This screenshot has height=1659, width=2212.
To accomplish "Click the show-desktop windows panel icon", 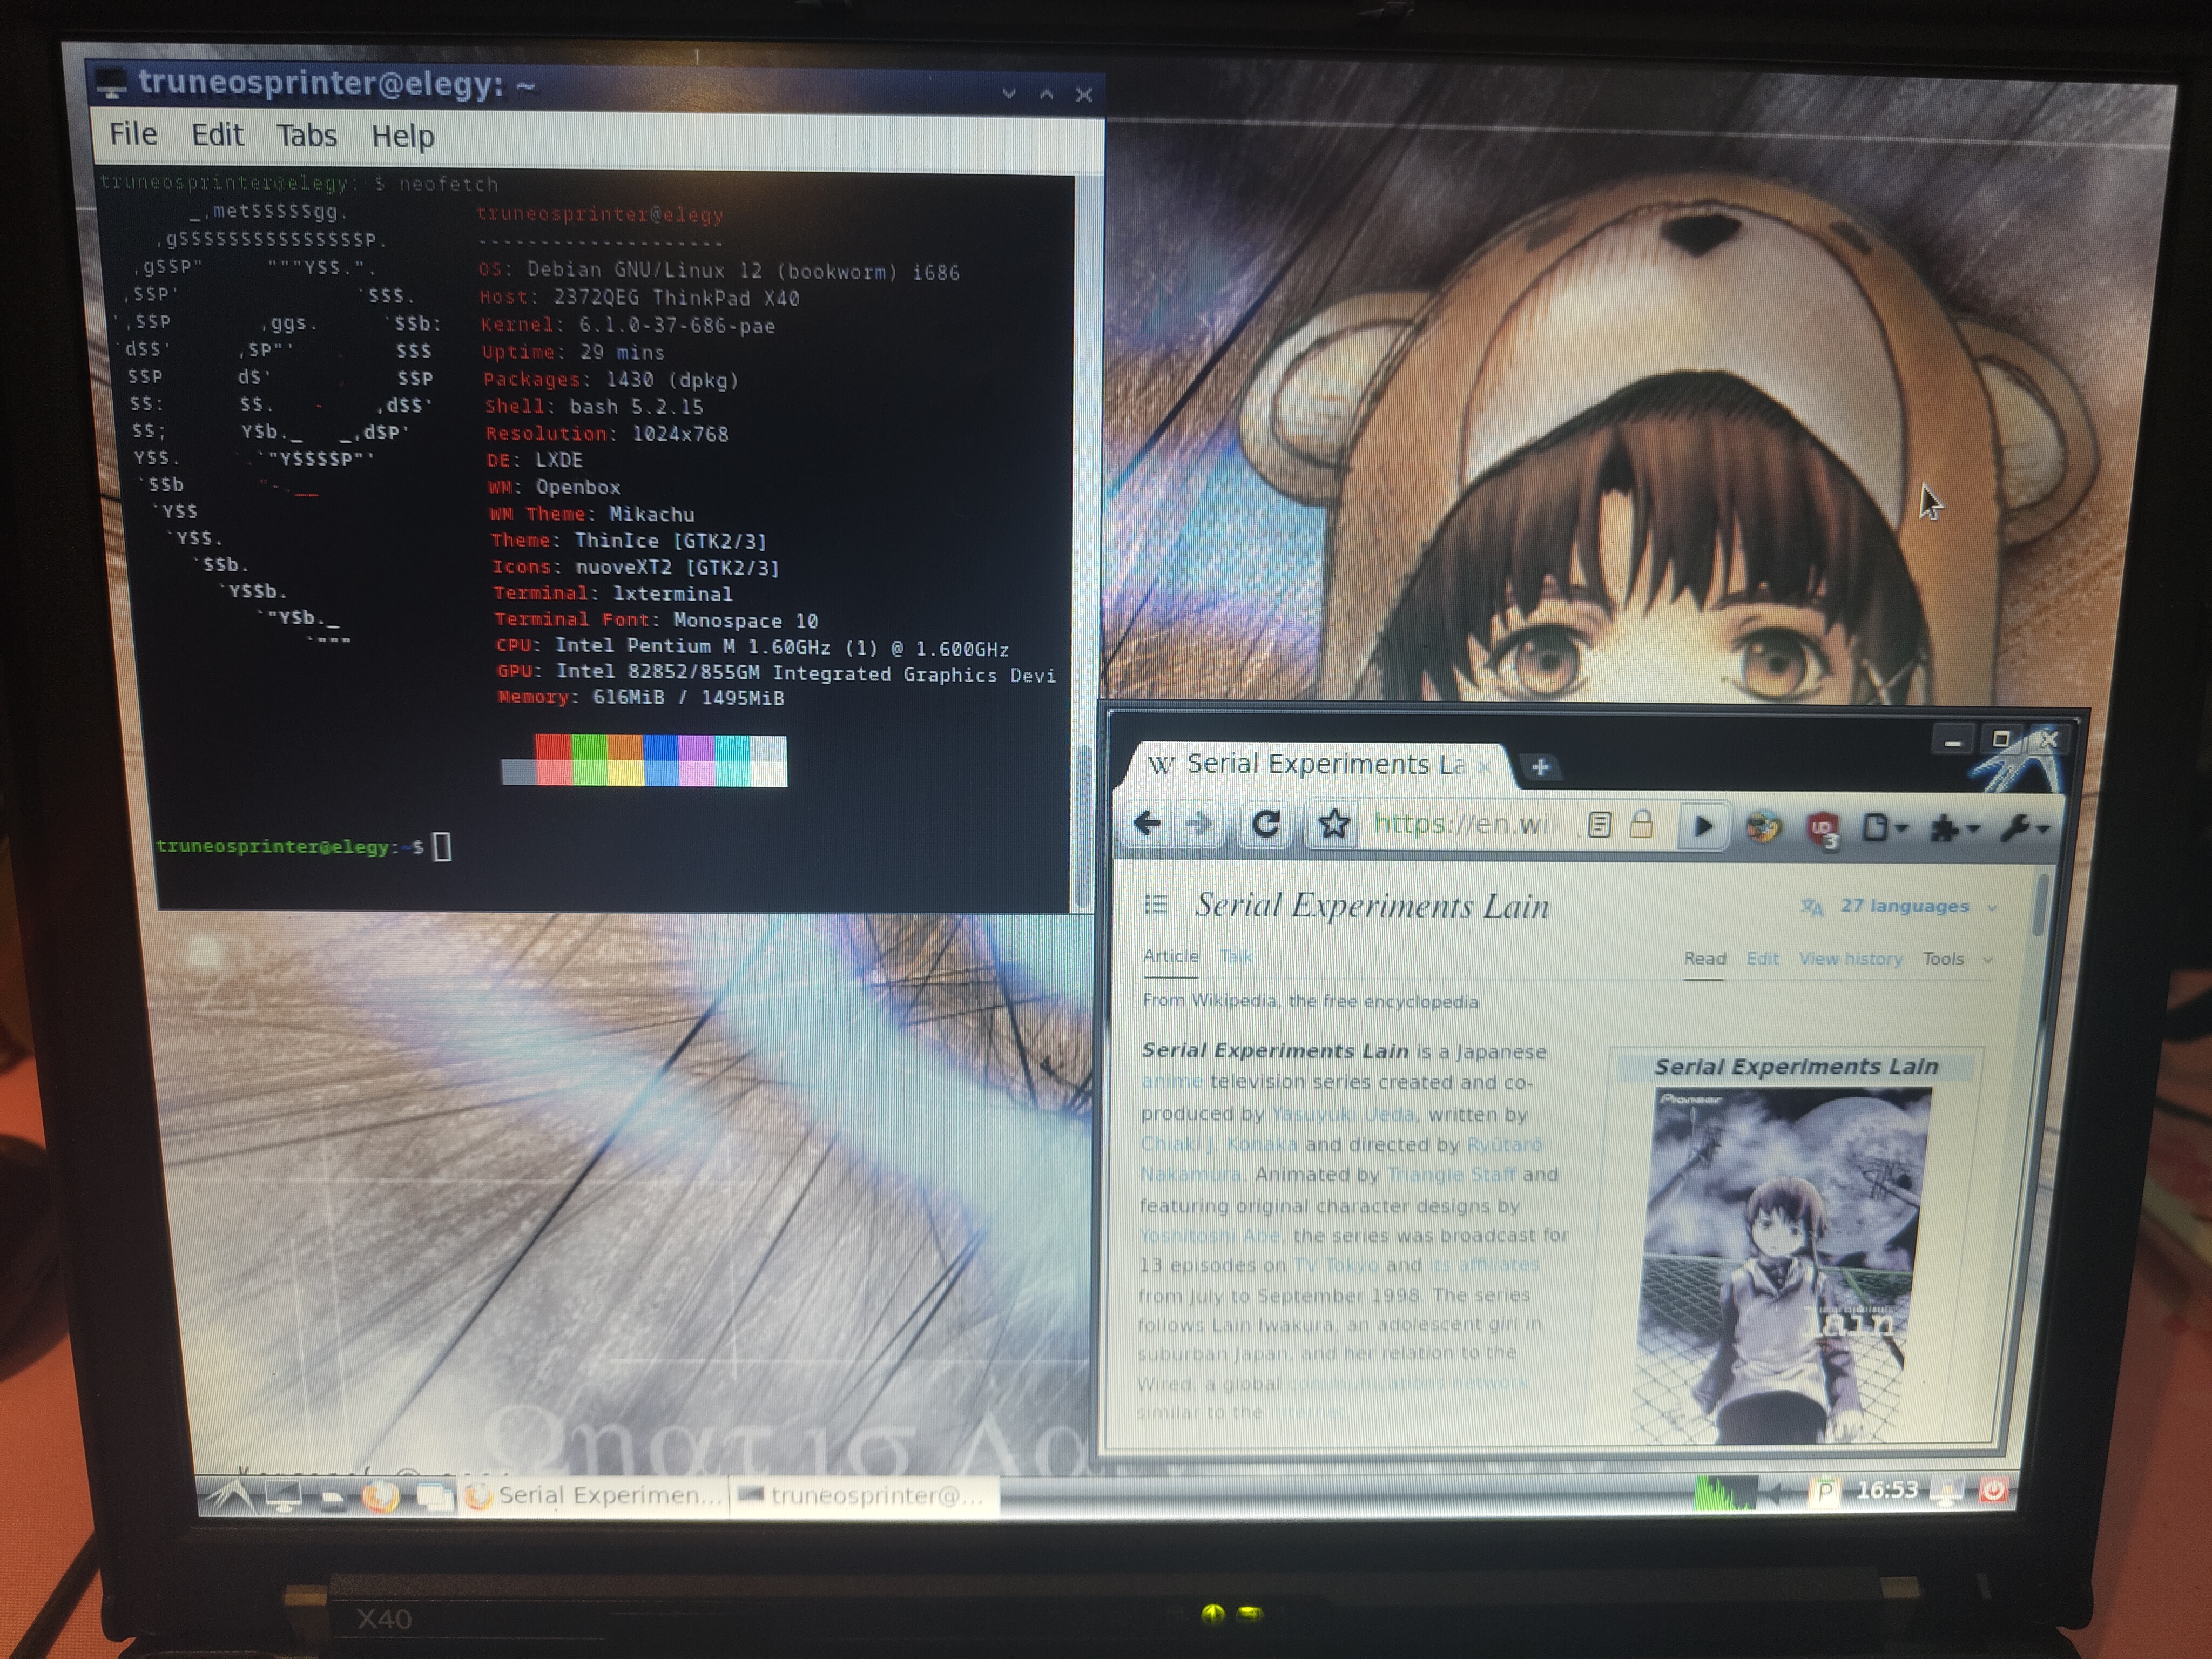I will [x=435, y=1497].
